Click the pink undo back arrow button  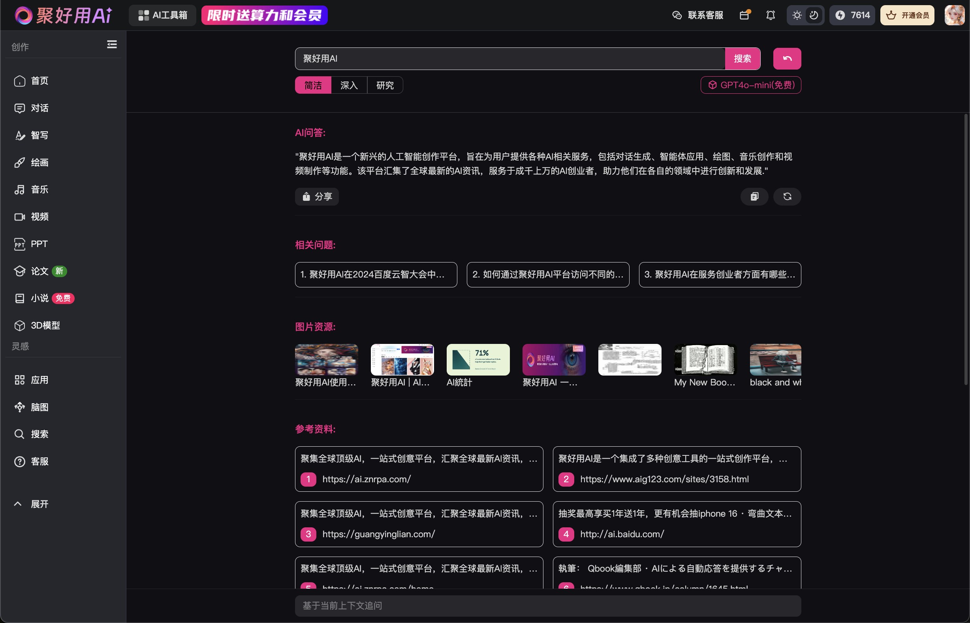787,59
